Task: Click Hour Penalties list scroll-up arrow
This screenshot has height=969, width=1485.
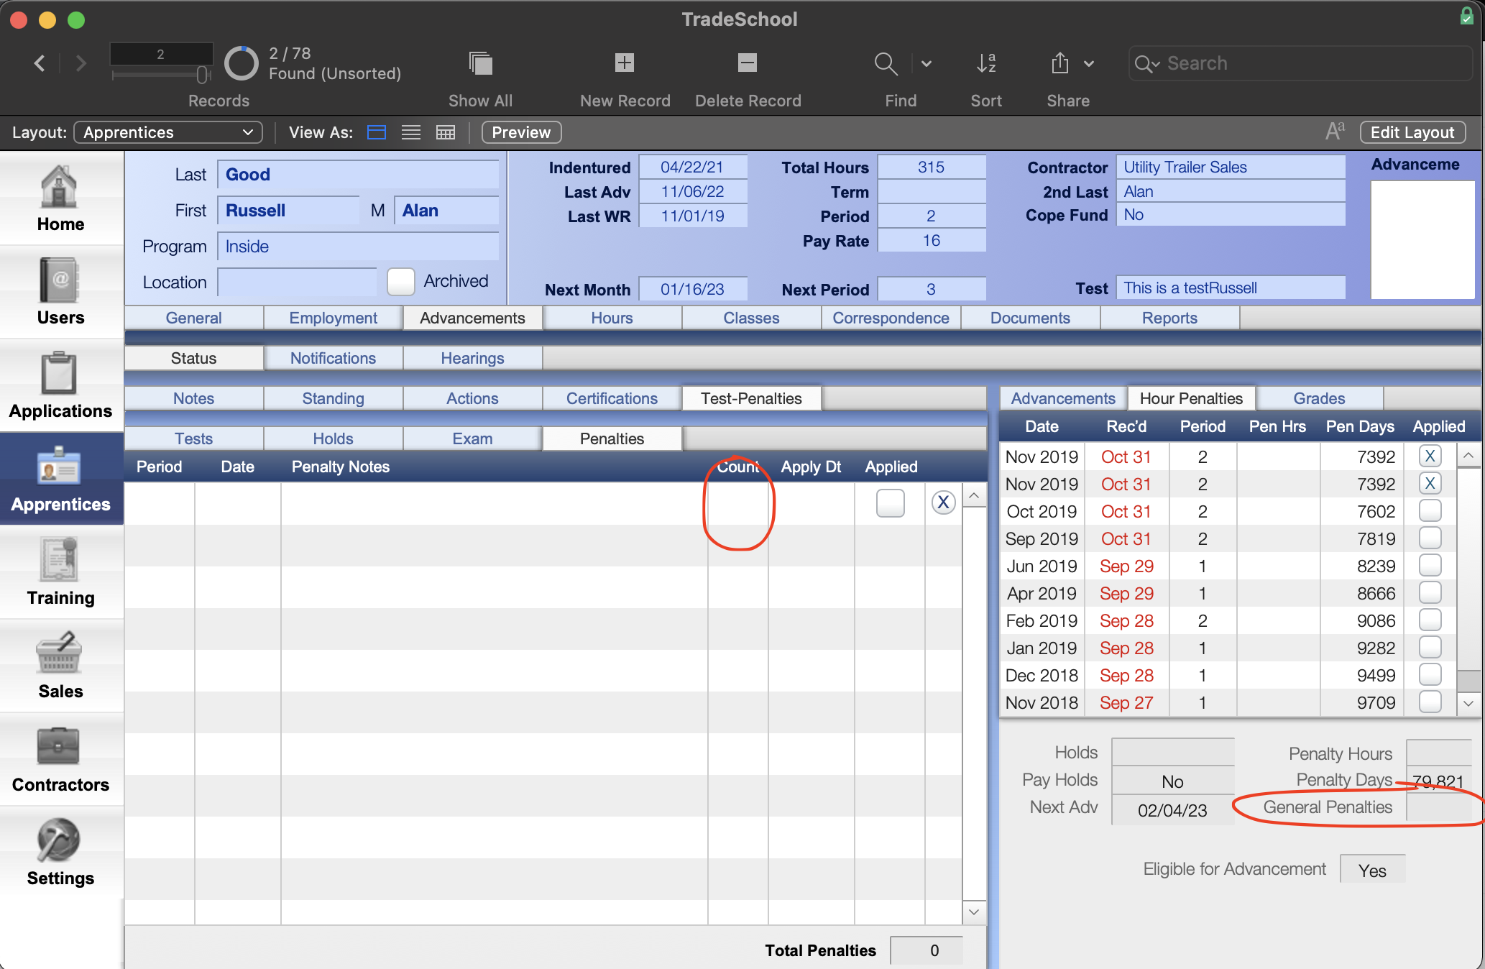Action: point(1468,455)
